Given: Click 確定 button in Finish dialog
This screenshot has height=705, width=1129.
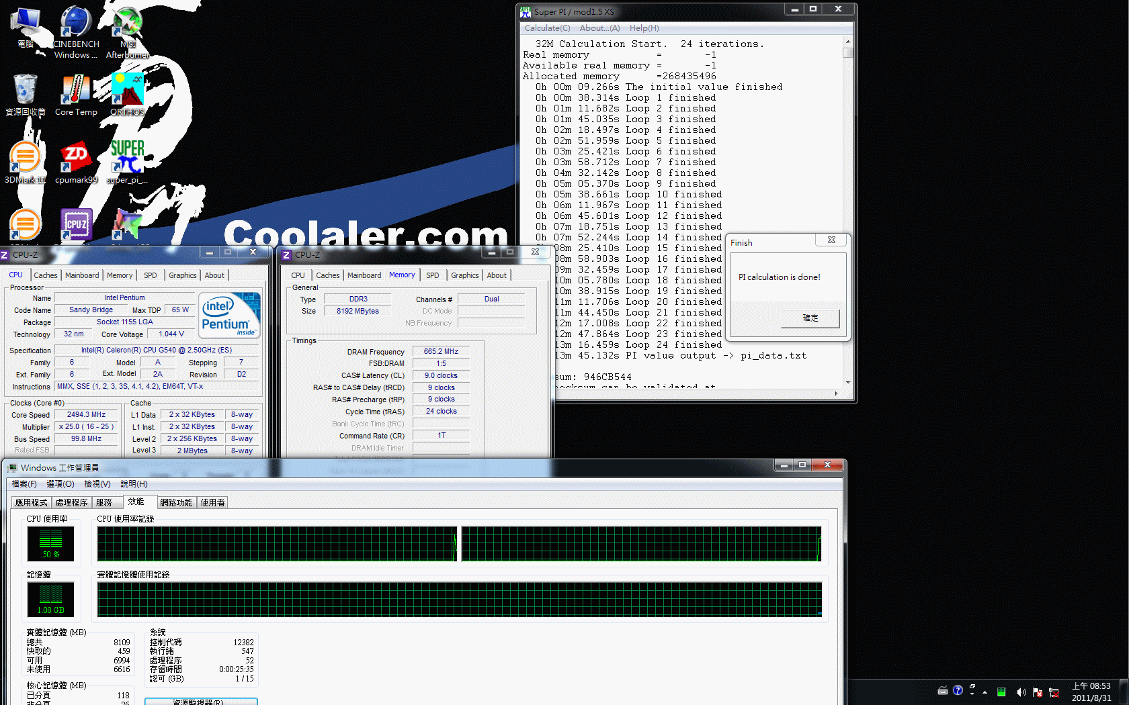Looking at the screenshot, I should click(810, 318).
